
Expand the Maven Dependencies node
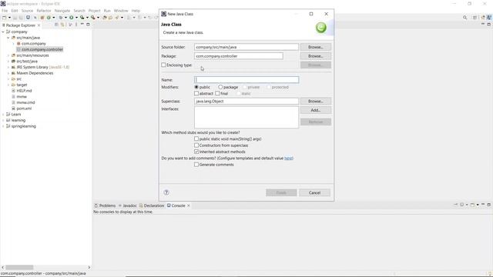8,73
